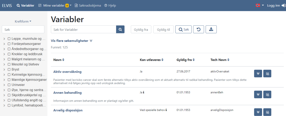Check the Skjoldbruskkjertel og … checkbox
The width and height of the screenshot is (286, 116).
[x=9, y=95]
